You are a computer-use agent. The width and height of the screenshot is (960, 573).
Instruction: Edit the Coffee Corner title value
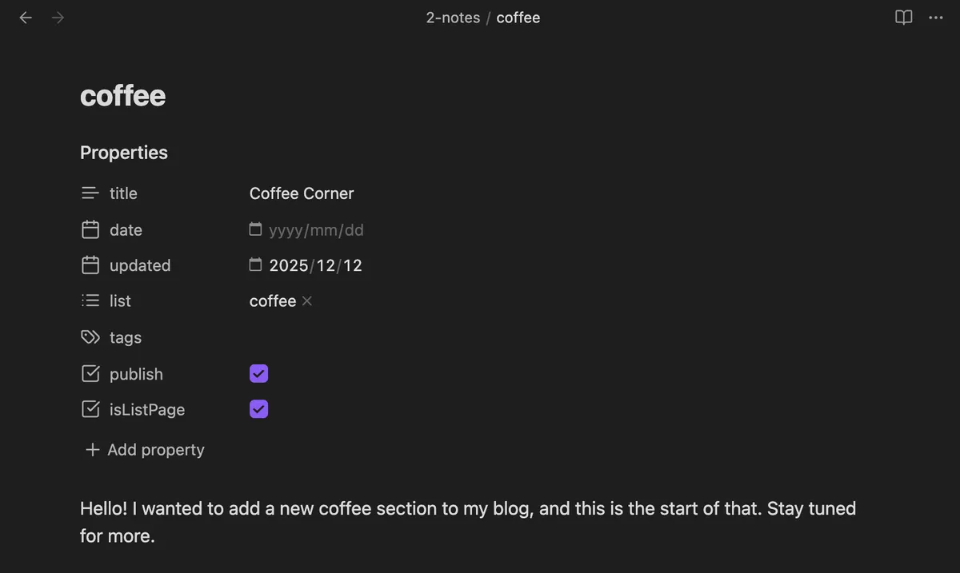point(302,193)
